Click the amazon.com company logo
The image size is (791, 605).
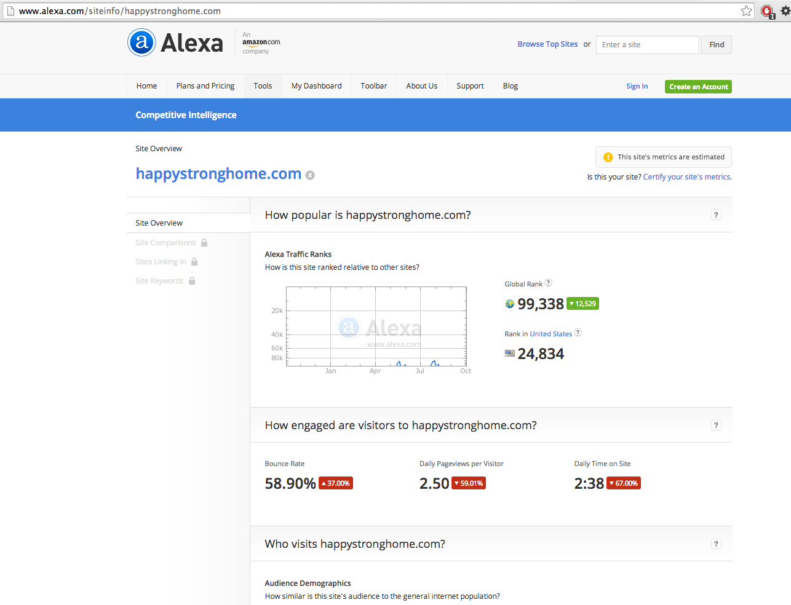pyautogui.click(x=261, y=42)
